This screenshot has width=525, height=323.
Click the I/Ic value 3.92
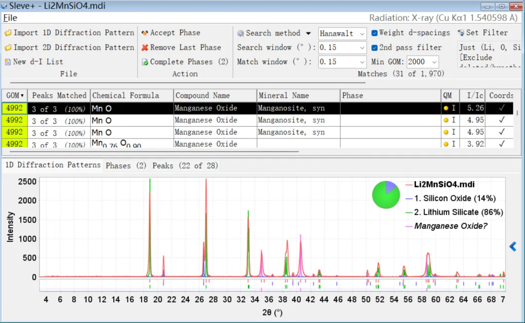(475, 144)
